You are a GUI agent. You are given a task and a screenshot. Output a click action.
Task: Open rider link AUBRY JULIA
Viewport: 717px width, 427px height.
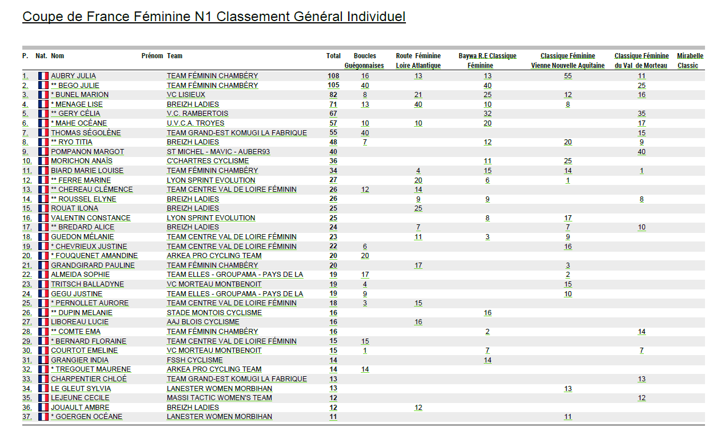[x=73, y=76]
